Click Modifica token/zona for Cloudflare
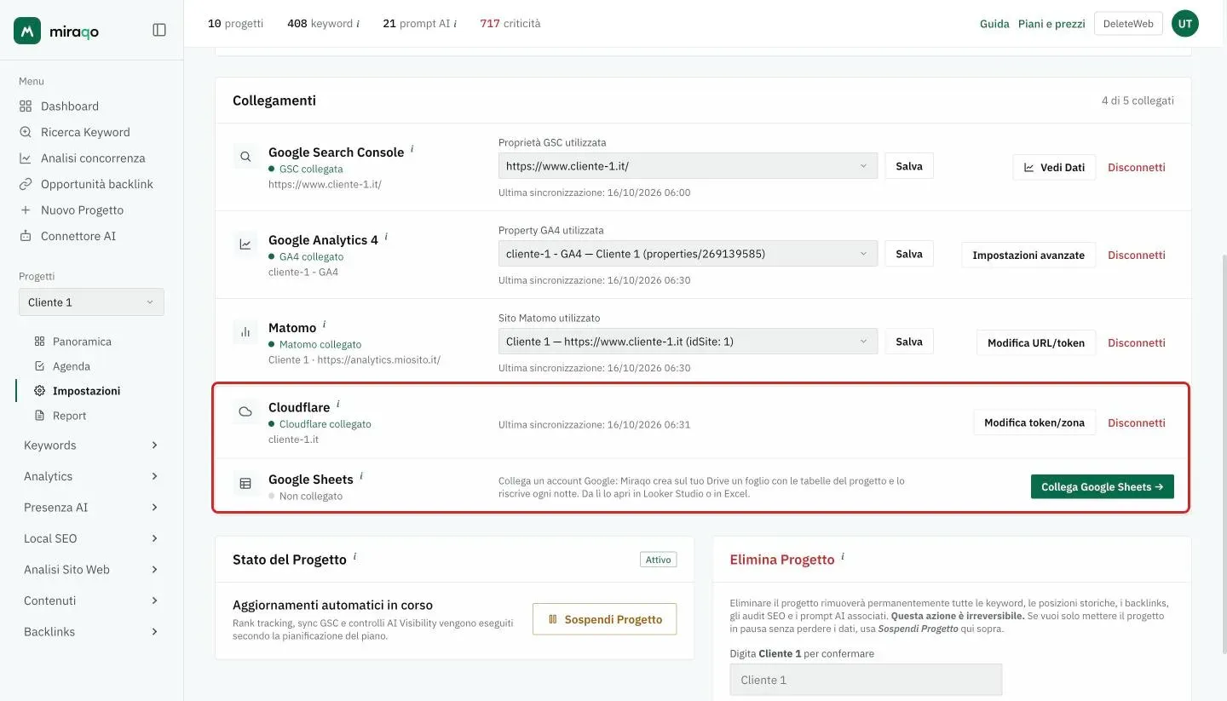Screen dimensions: 1227x701 pyautogui.click(x=1034, y=422)
